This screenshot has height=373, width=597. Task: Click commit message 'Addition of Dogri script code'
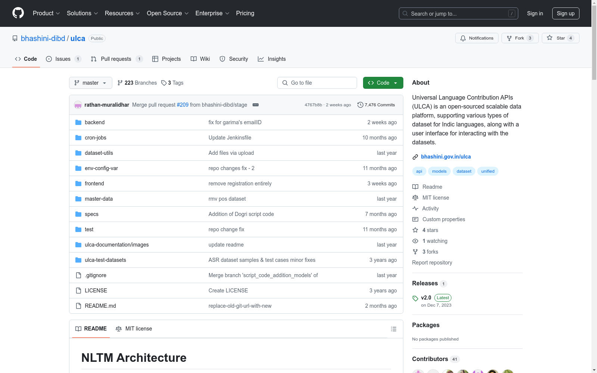pos(241,214)
